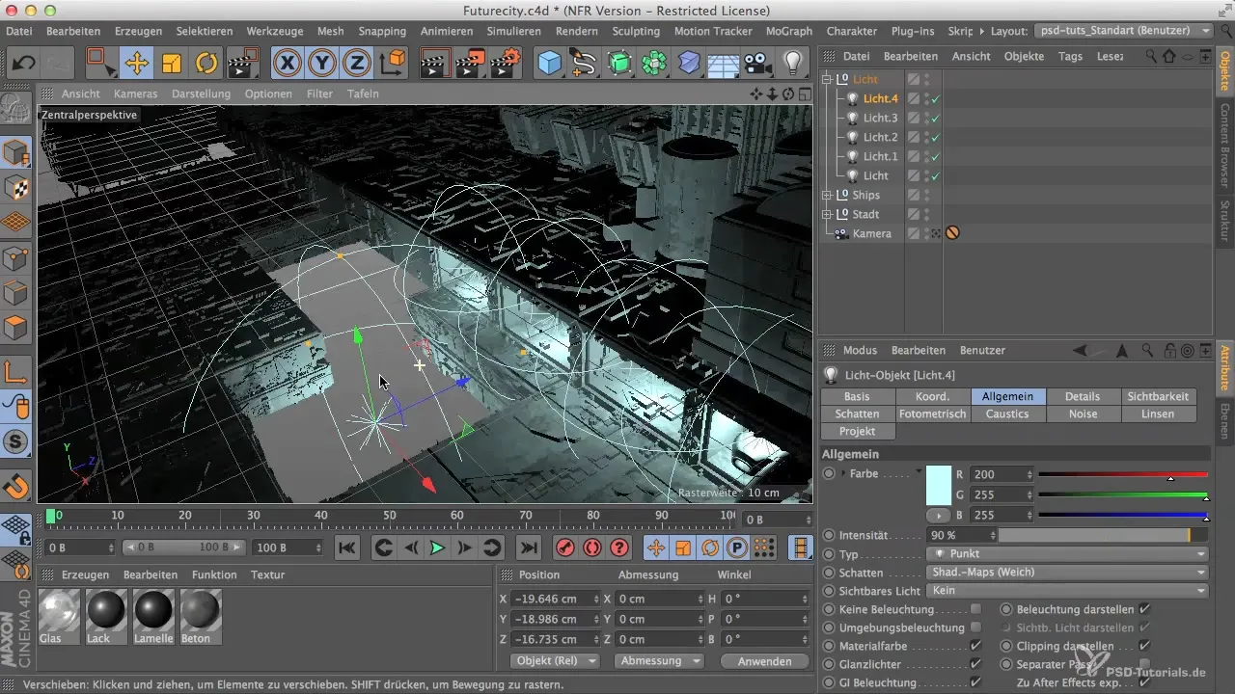The width and height of the screenshot is (1235, 694).
Task: Collapse the Licht group
Action: (x=827, y=80)
